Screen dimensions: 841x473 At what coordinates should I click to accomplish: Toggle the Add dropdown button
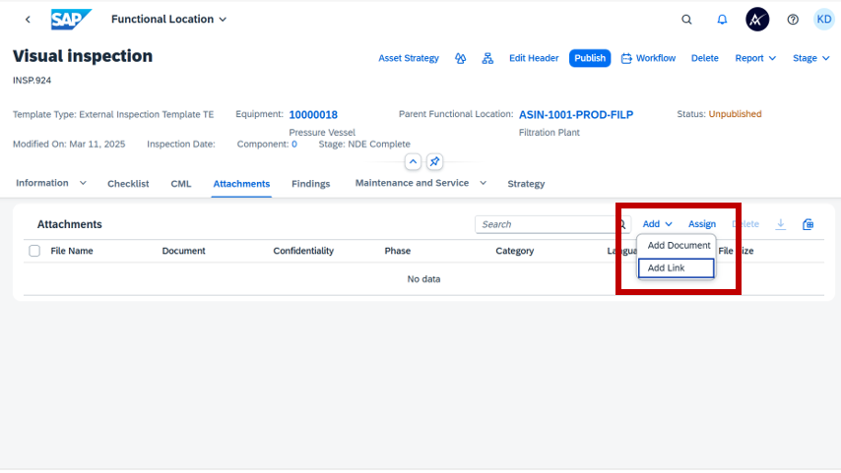pyautogui.click(x=658, y=224)
